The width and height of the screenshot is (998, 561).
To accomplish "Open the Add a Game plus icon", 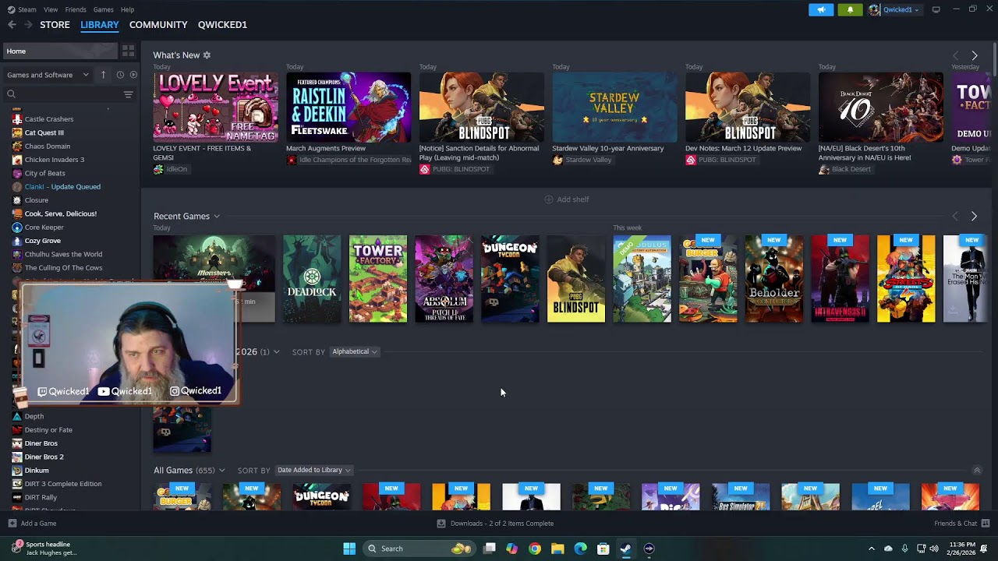I will [12, 524].
